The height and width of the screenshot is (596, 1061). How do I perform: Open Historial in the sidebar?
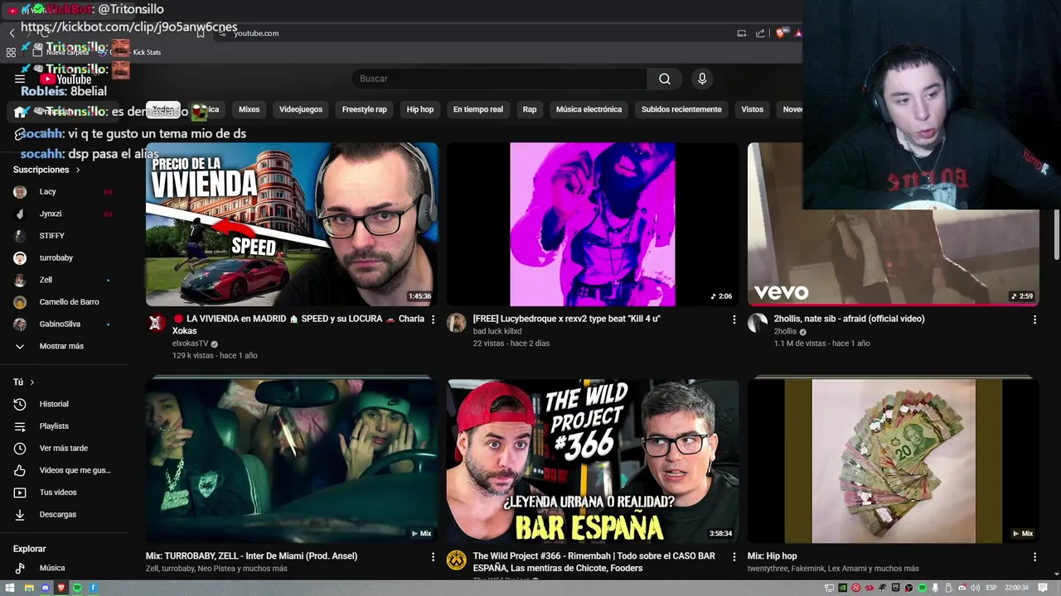tap(54, 404)
